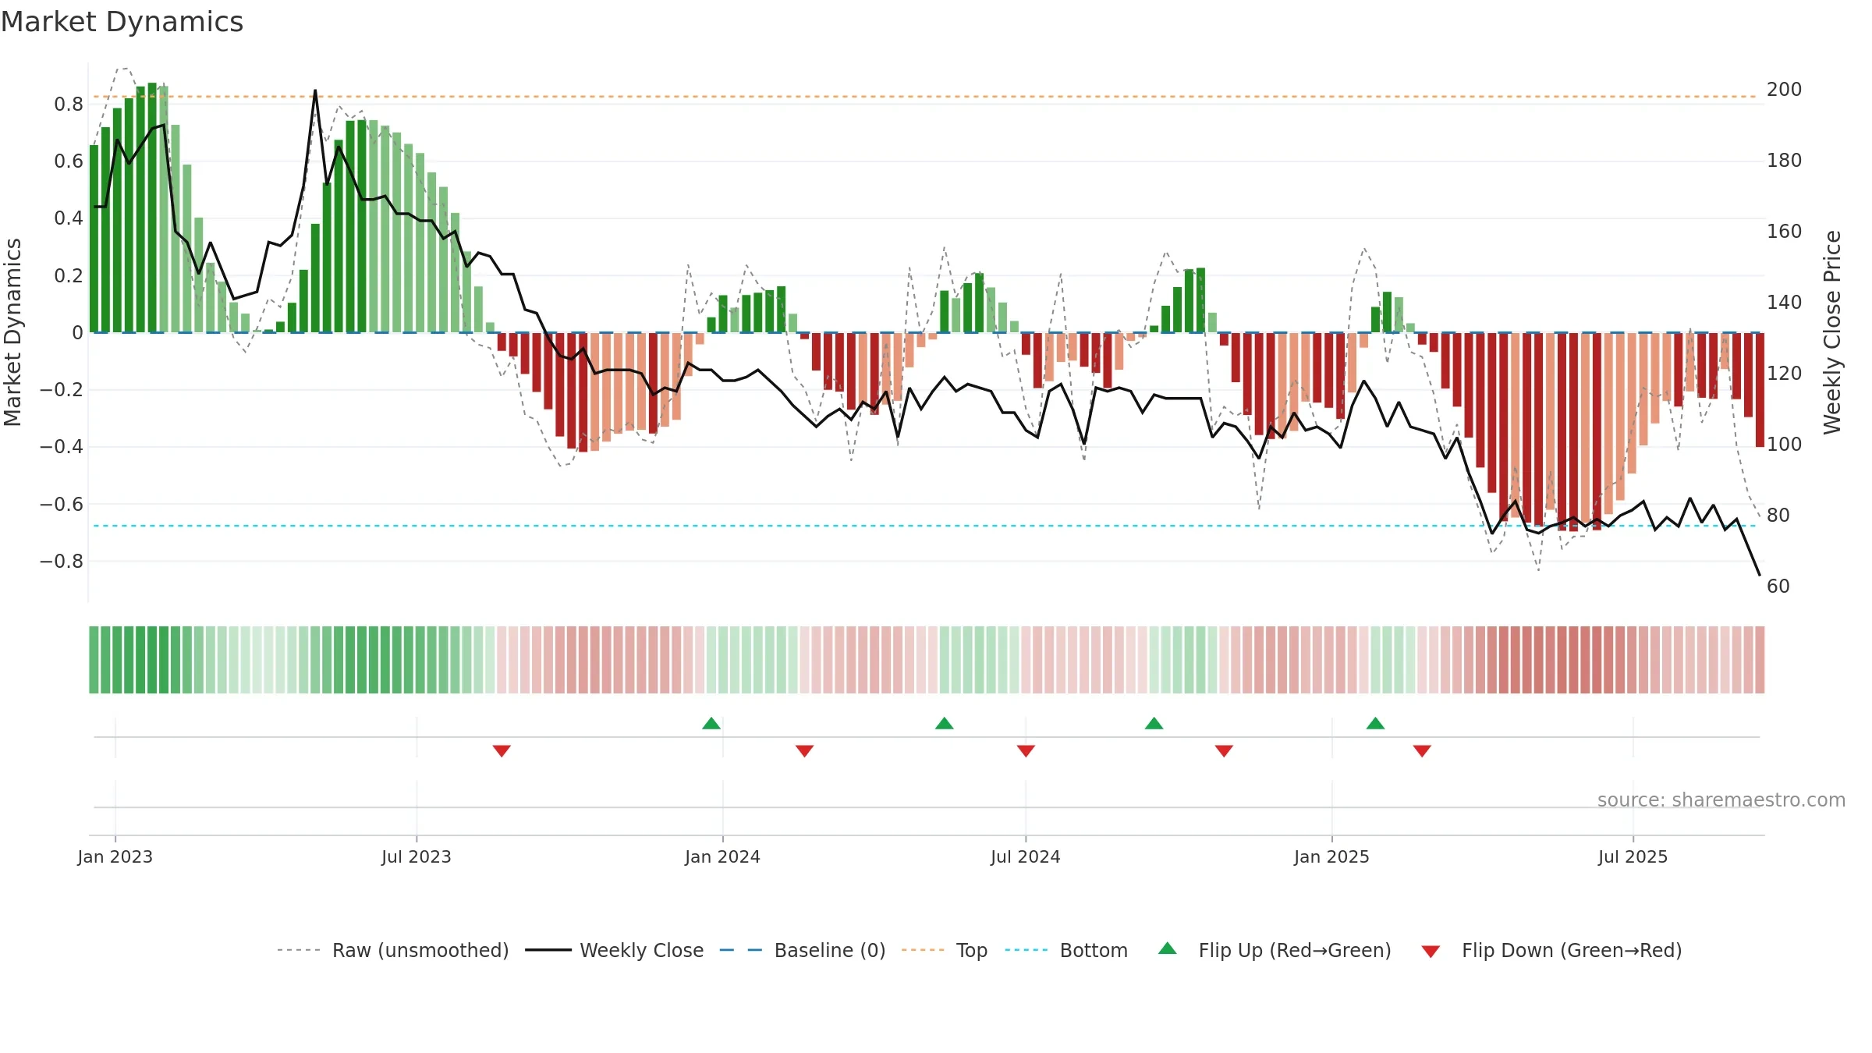Image resolution: width=1872 pixels, height=1053 pixels.
Task: Toggle the Weekly Close legend entry
Action: point(614,950)
